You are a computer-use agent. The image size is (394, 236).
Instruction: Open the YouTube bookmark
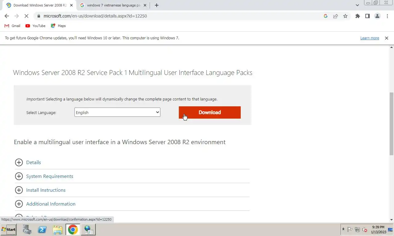35,26
